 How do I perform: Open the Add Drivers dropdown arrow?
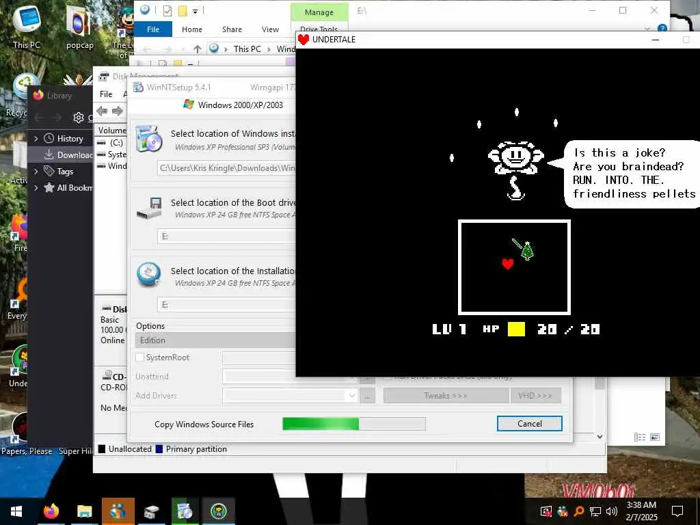[x=351, y=396]
